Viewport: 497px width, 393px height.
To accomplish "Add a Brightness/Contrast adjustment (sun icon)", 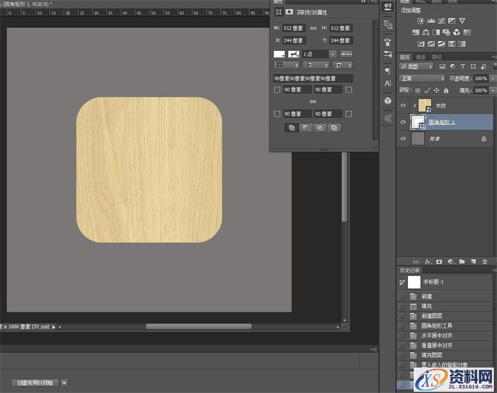I will [421, 21].
